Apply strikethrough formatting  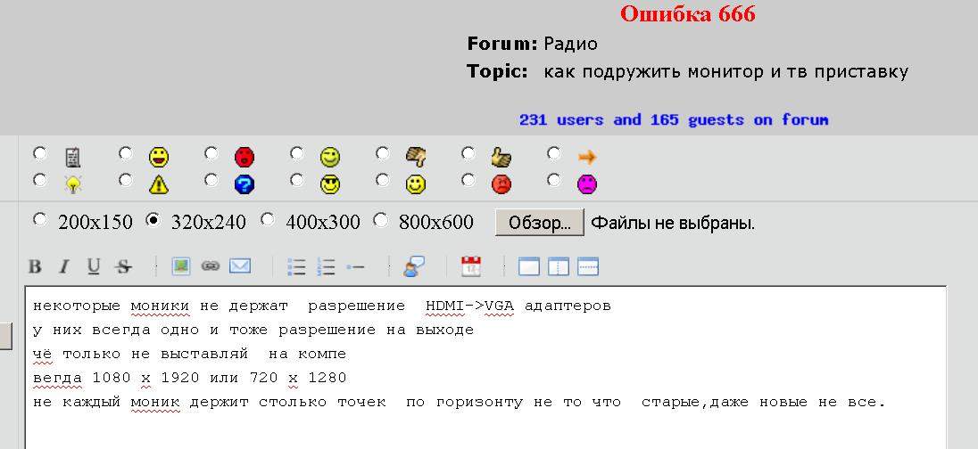click(123, 266)
